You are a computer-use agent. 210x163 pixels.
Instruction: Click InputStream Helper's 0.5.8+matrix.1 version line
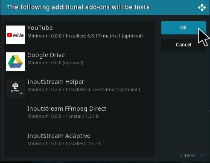click(84, 89)
